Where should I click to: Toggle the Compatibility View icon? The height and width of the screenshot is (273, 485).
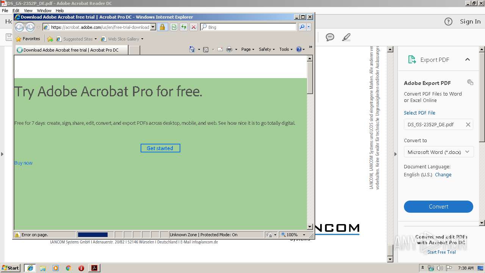pyautogui.click(x=174, y=27)
